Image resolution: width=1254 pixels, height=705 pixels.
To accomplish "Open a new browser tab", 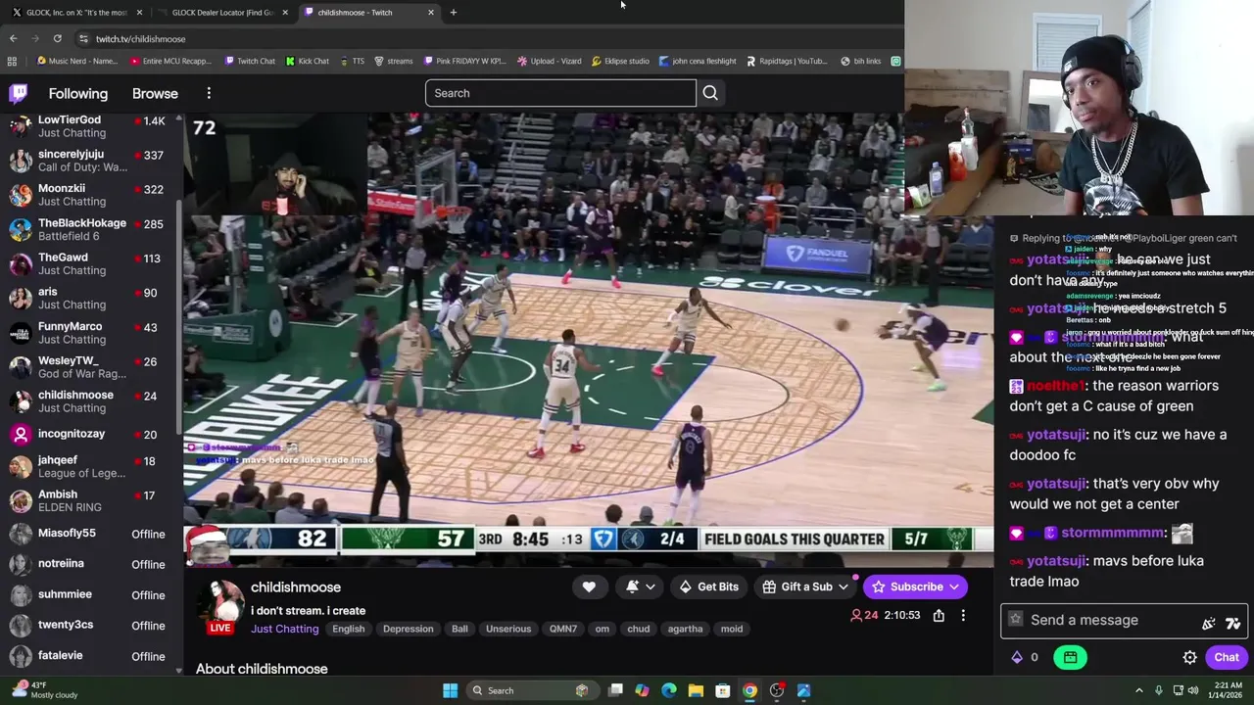I will (454, 13).
